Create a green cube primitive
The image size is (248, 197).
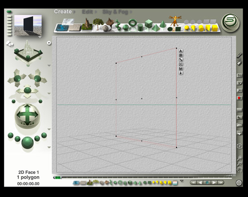pyautogui.click(x=149, y=23)
